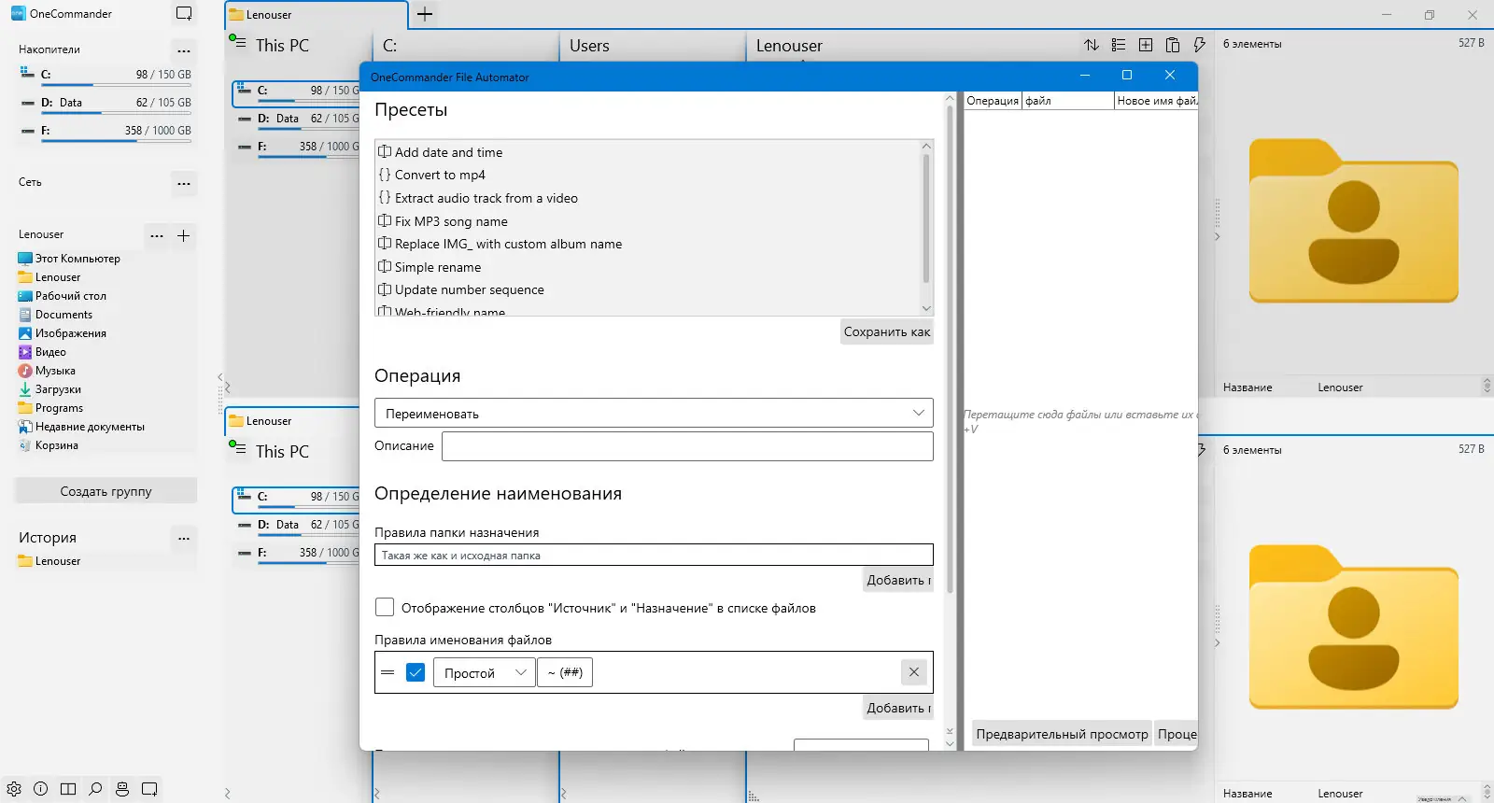
Task: Open the Users breadcrumb column
Action: click(589, 46)
